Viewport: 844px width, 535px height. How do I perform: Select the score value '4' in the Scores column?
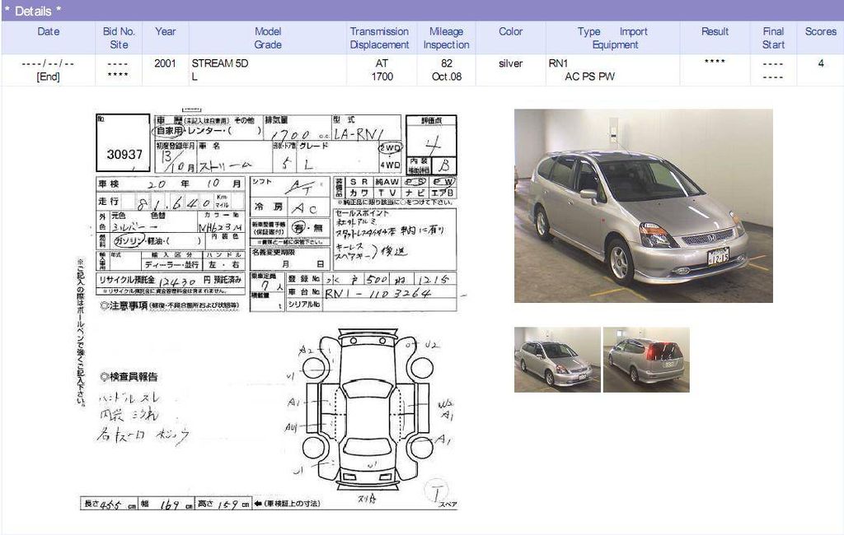point(821,63)
